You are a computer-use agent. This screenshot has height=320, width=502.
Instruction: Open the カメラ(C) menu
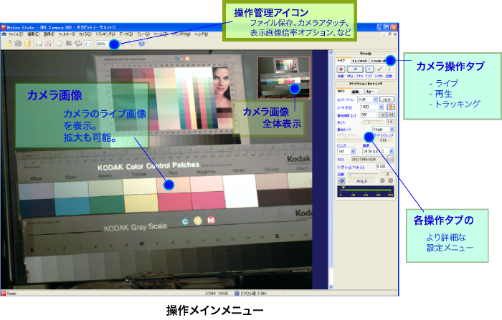tap(85, 34)
